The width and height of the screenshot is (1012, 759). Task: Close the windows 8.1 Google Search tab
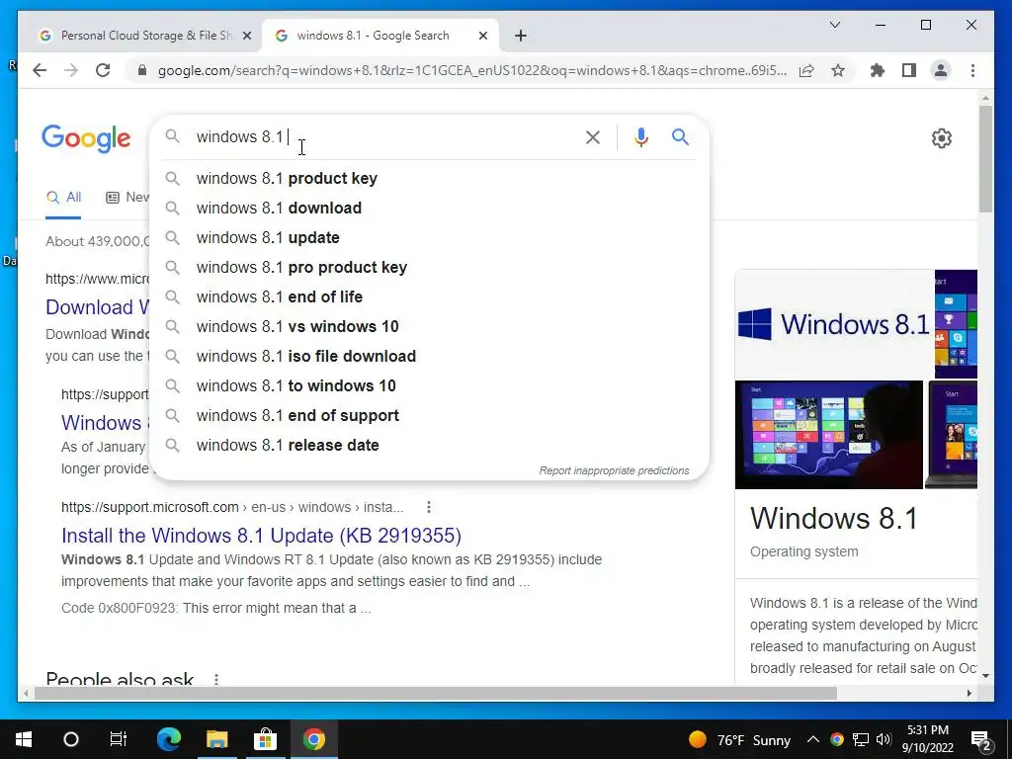(482, 36)
